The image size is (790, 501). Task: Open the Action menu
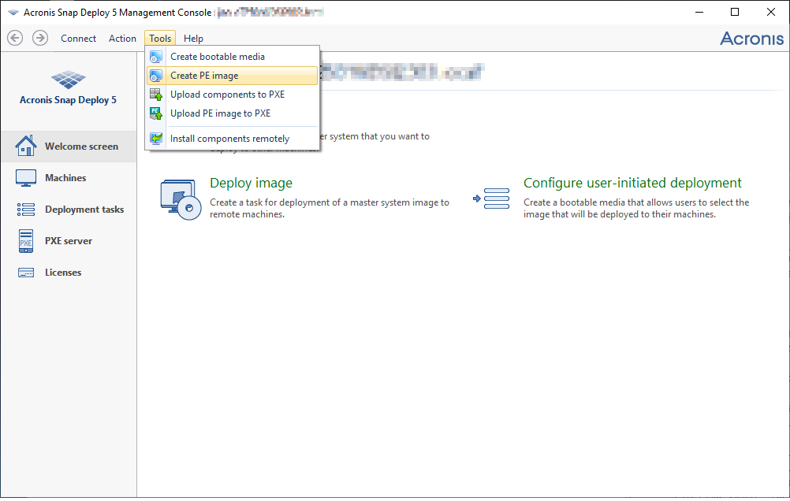coord(122,39)
